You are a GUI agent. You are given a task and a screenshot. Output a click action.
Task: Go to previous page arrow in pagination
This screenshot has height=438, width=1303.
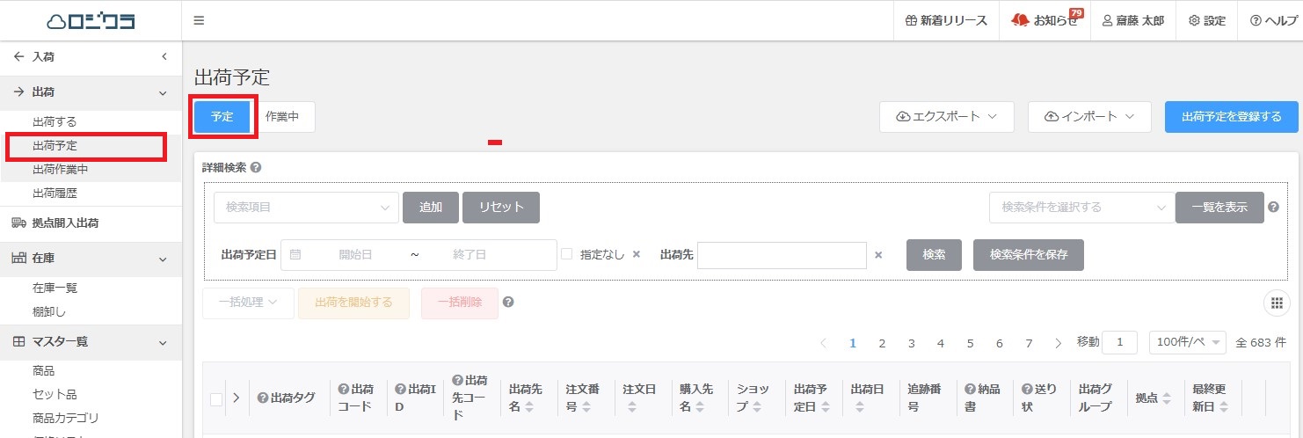tap(823, 343)
